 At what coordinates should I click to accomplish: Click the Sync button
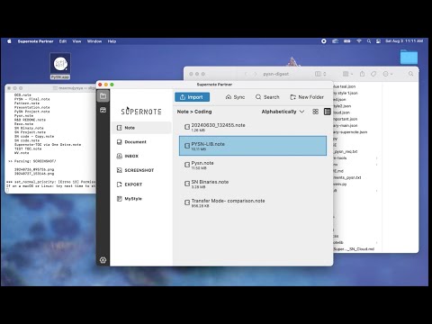pos(235,97)
